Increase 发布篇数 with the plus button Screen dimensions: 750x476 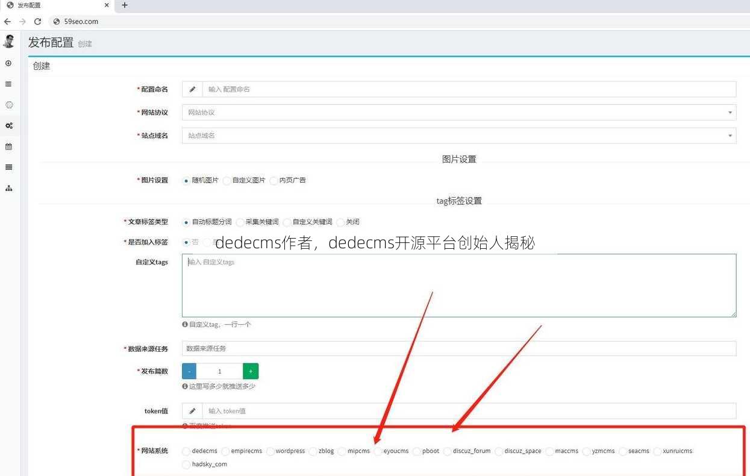point(251,371)
